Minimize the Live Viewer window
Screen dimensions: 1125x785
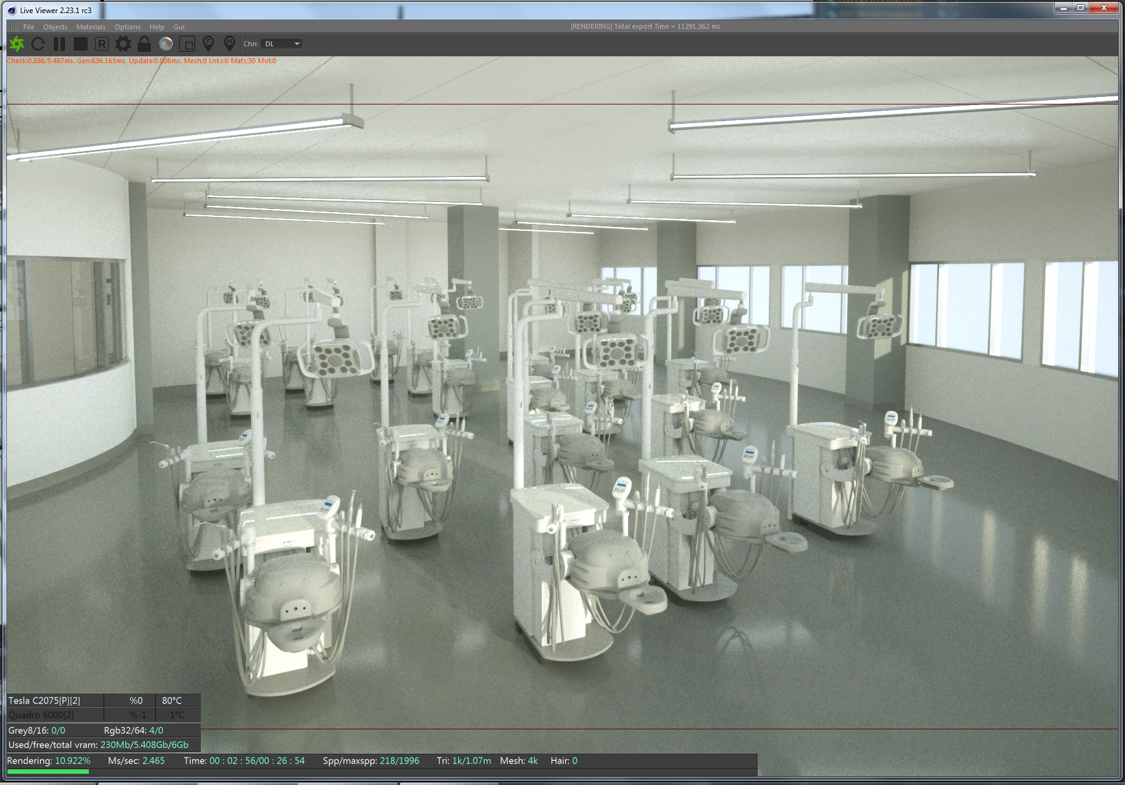1063,8
